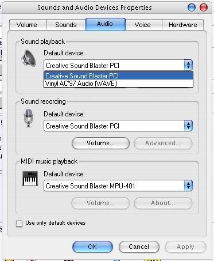Go to the Voice tab
This screenshot has width=214, height=261.
(143, 25)
